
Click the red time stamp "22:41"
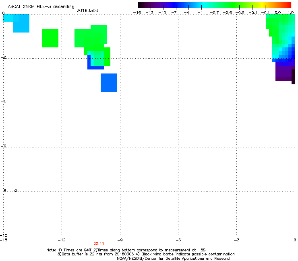point(99,244)
